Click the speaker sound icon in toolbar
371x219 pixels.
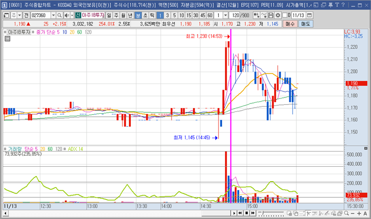66,15
